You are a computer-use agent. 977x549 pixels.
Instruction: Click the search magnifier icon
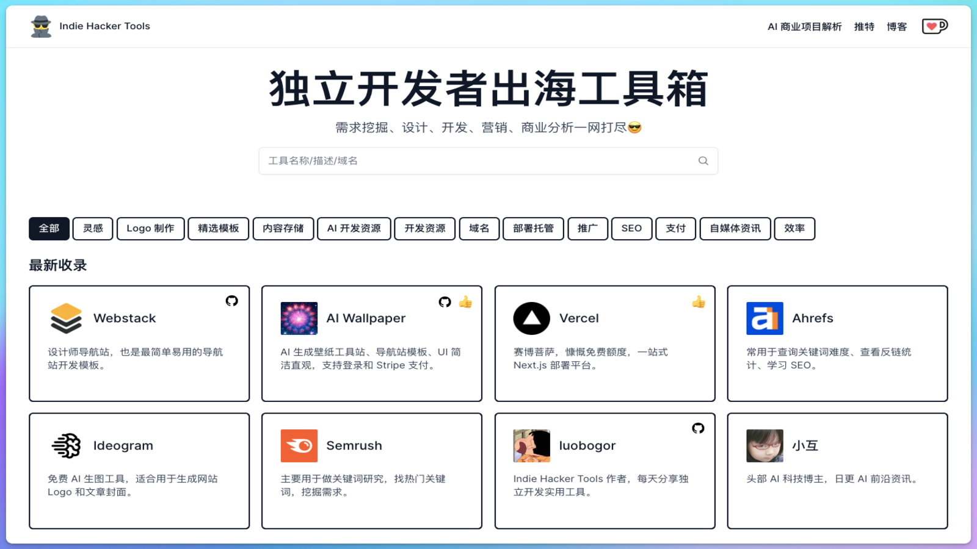703,161
